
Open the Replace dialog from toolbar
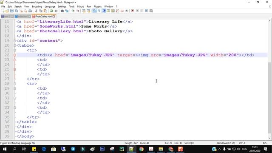click(67, 11)
